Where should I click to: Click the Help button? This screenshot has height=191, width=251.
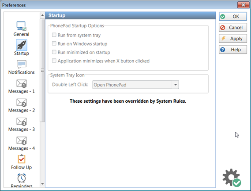pos(233,50)
